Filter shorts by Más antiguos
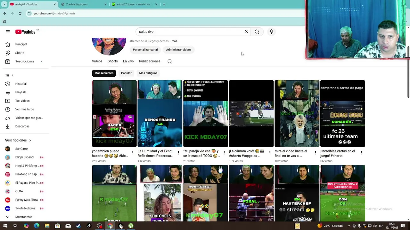 148,73
